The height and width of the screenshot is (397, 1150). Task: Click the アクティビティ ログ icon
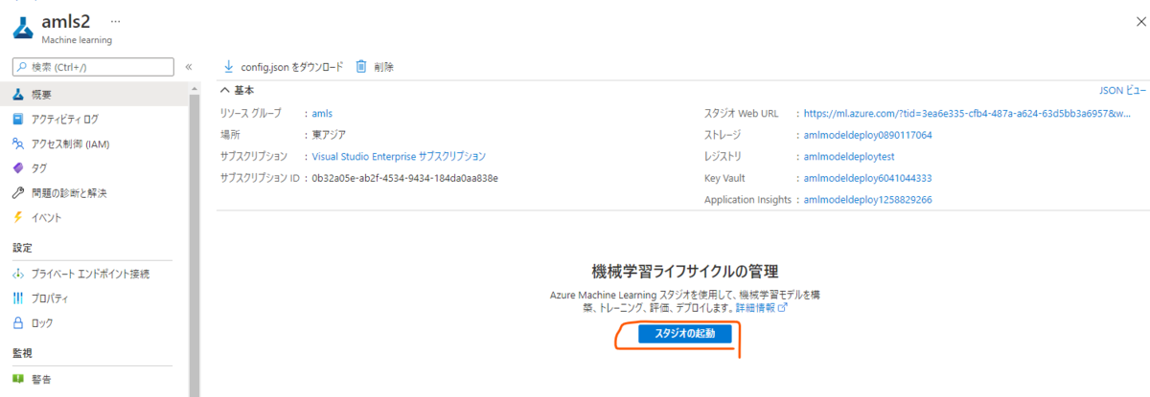[18, 120]
